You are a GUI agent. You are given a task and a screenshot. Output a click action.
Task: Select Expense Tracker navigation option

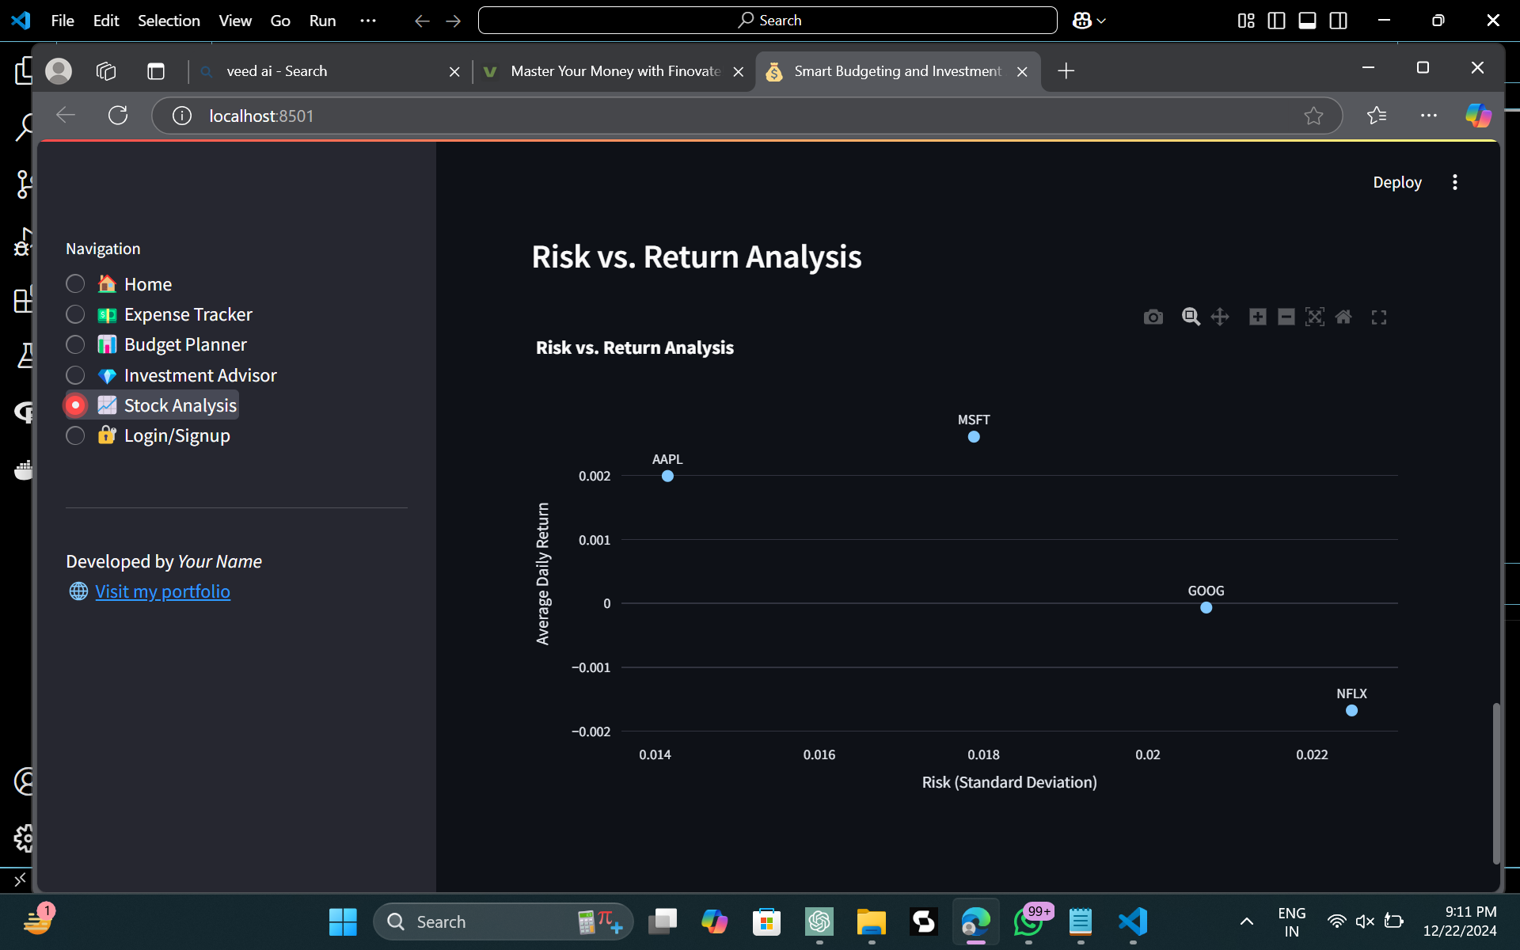[75, 314]
